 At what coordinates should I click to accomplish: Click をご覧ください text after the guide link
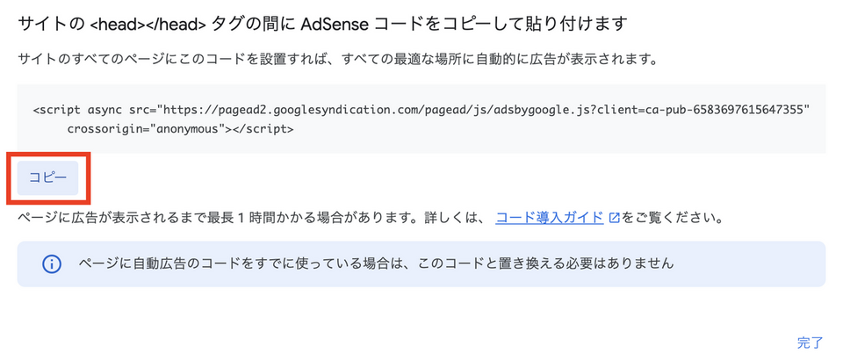[673, 217]
